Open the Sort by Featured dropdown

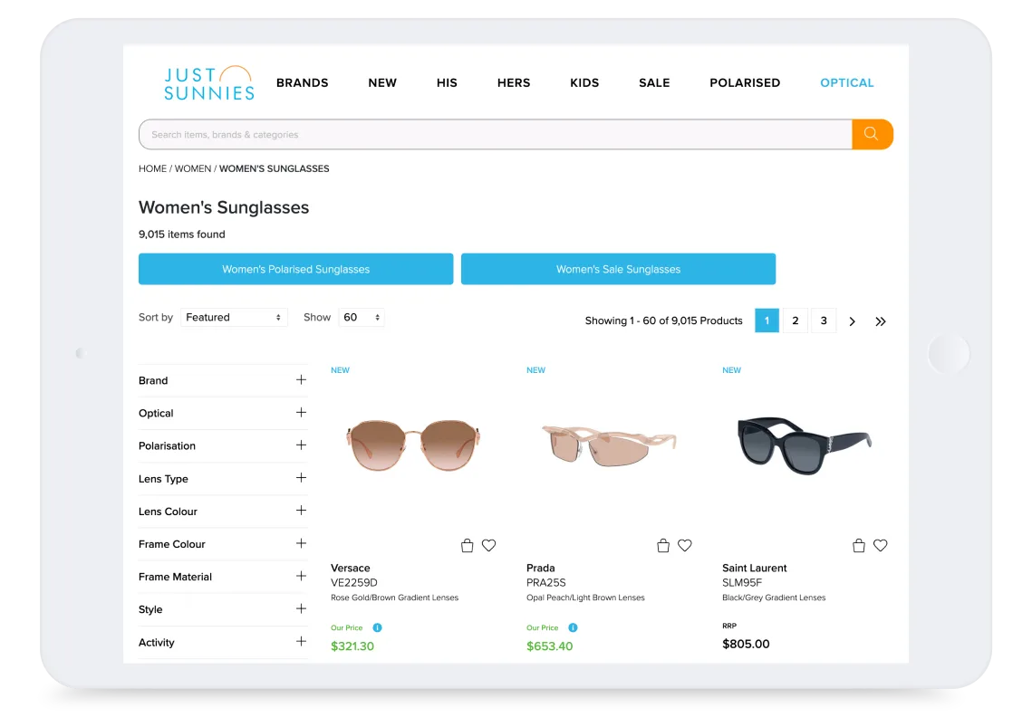[234, 317]
